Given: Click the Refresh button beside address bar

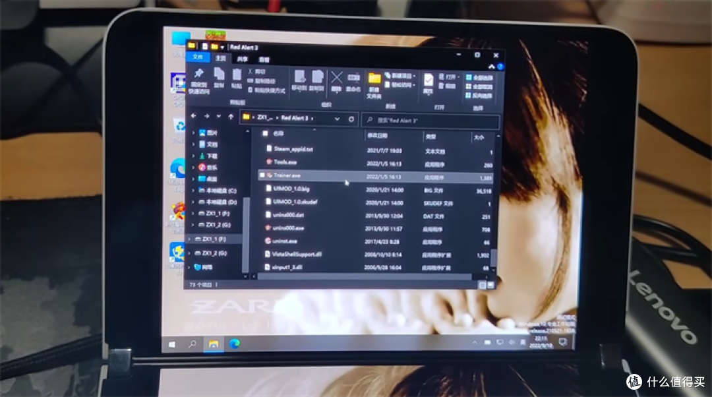Looking at the screenshot, I should coord(351,119).
